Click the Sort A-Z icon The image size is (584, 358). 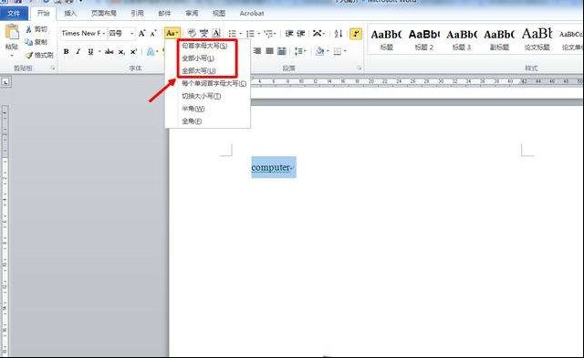339,34
